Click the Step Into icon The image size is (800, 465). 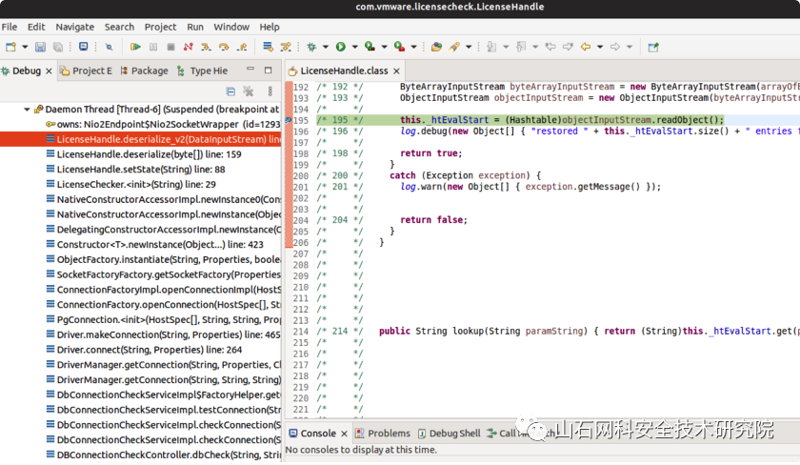pos(206,47)
